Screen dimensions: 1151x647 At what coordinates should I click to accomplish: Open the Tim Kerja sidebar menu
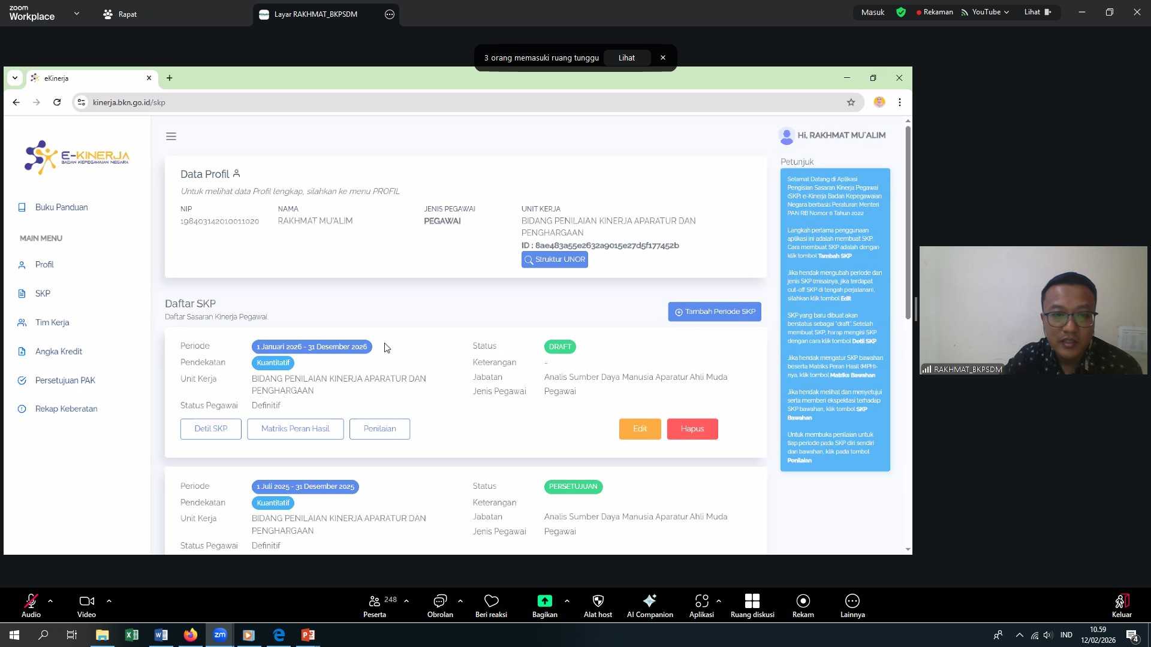(x=52, y=322)
